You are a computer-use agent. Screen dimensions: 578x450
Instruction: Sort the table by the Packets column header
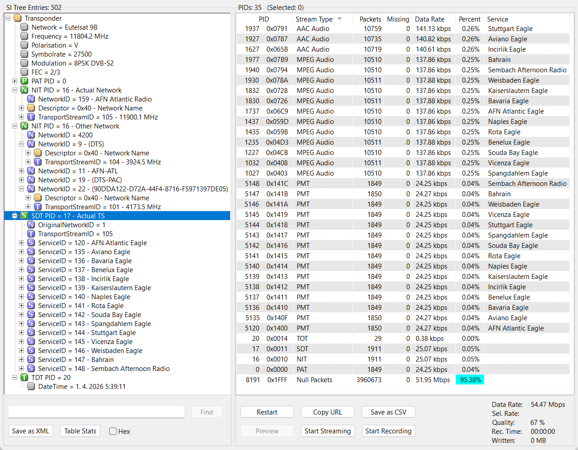pos(369,19)
